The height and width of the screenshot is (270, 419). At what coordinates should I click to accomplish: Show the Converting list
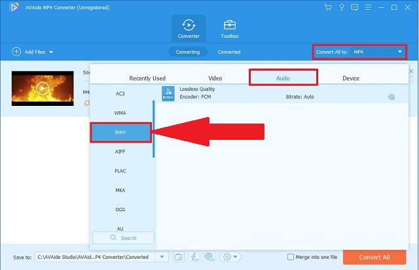tap(188, 52)
